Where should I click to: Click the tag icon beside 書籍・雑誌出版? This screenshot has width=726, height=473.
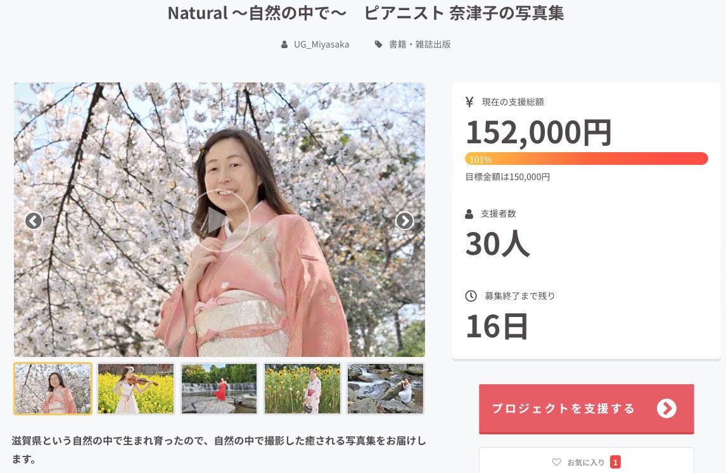tap(379, 44)
